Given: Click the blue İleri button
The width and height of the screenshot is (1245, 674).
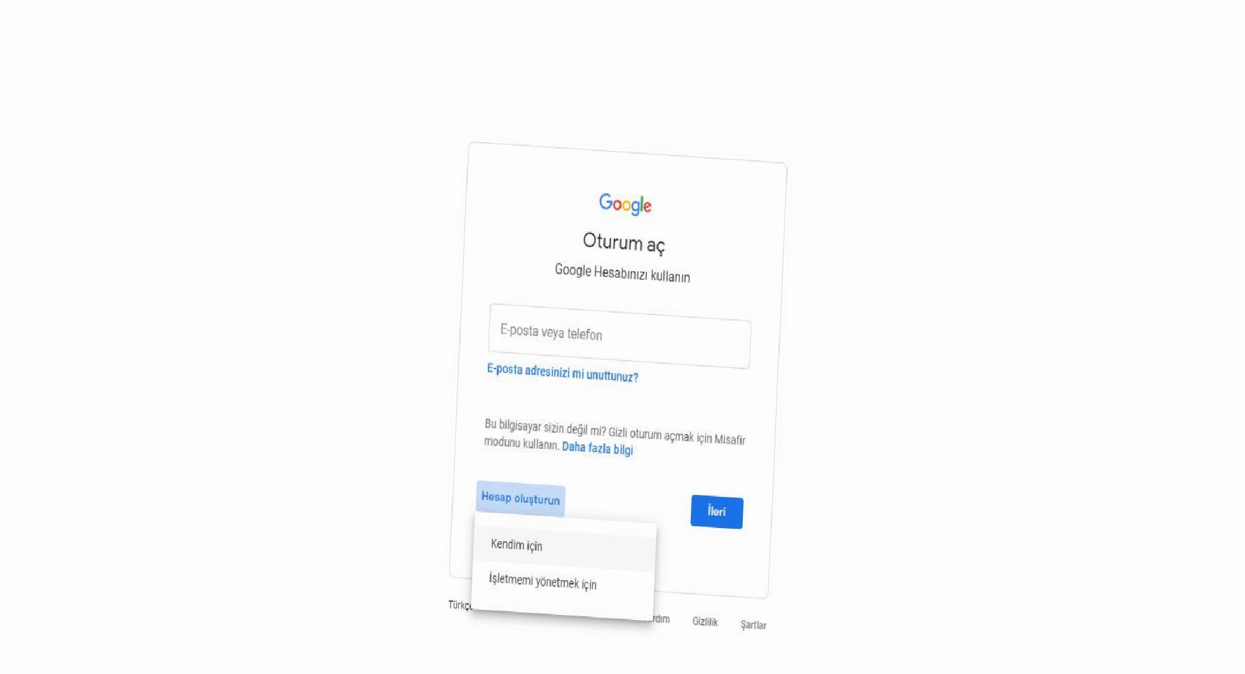Looking at the screenshot, I should coord(717,512).
